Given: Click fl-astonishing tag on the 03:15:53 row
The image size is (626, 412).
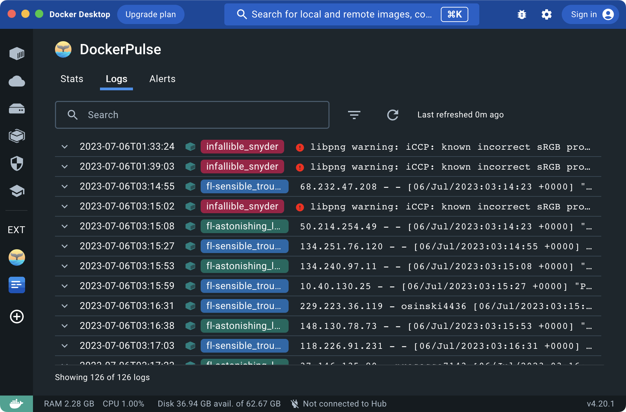Looking at the screenshot, I should coord(244,266).
